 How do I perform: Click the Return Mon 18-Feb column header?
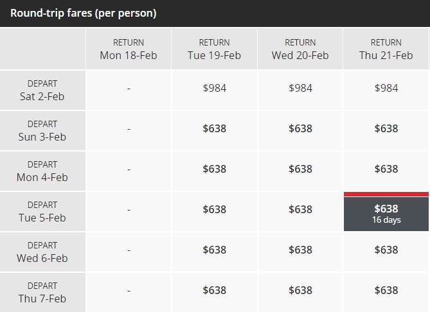tap(129, 49)
